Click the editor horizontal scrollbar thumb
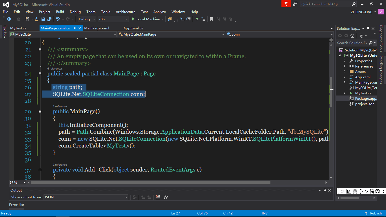The image size is (386, 217). 151,183
